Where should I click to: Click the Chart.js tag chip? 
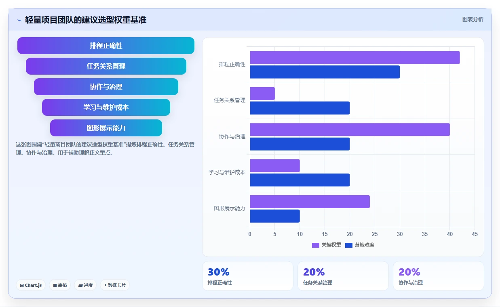click(x=31, y=285)
